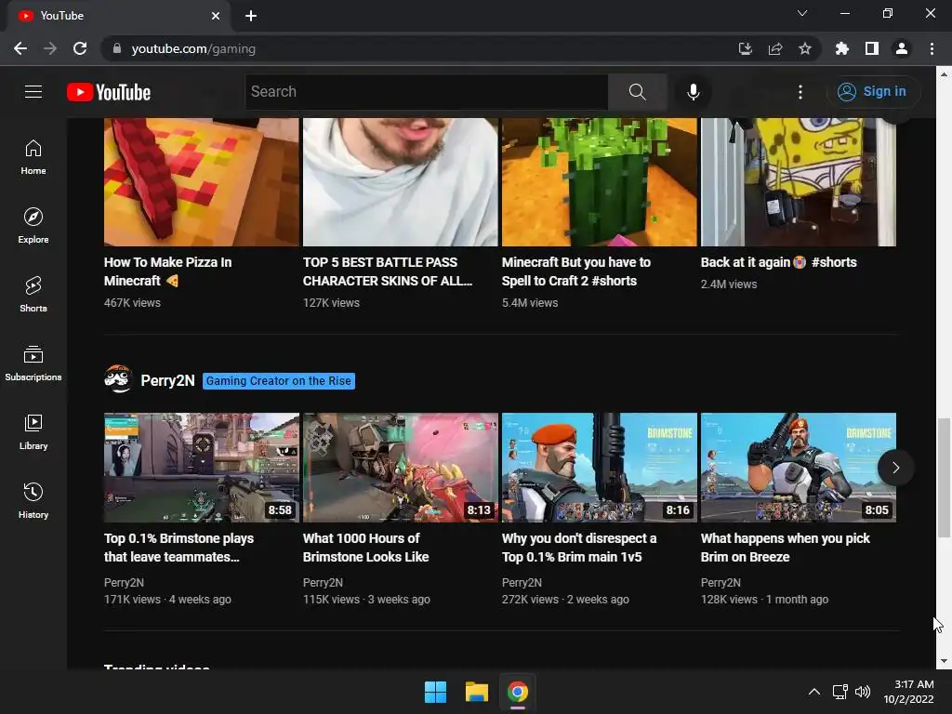Open volume icon in system tray
Image resolution: width=952 pixels, height=714 pixels.
pos(862,692)
